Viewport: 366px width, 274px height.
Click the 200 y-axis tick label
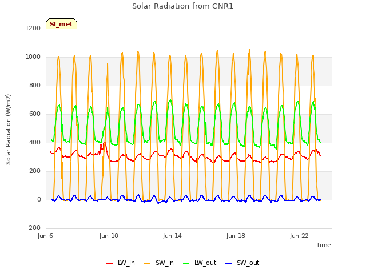(35, 171)
